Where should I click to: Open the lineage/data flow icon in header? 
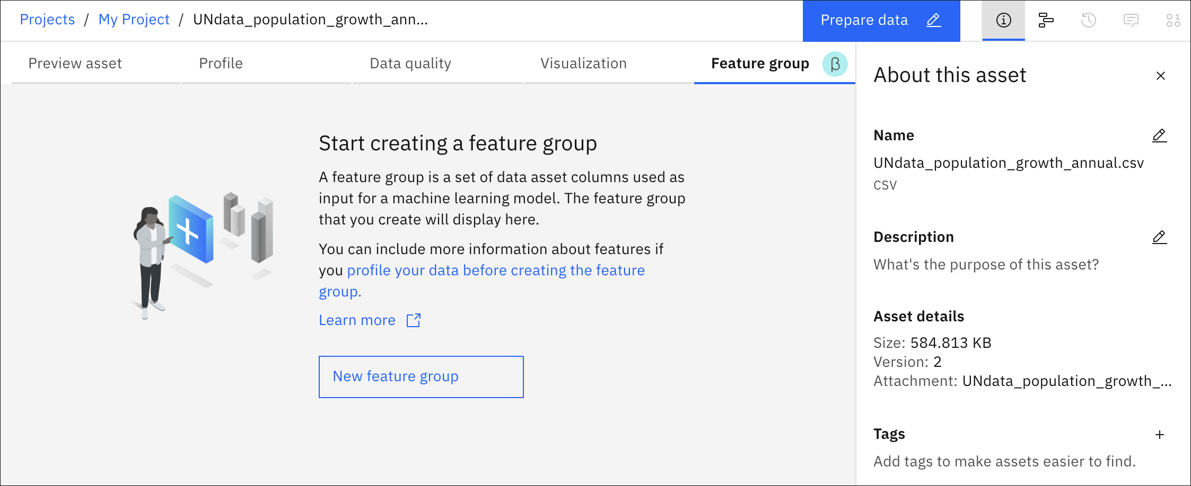click(x=1046, y=20)
